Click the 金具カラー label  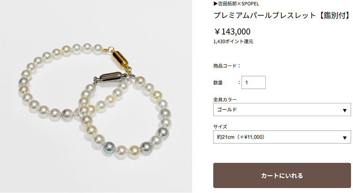tap(225, 99)
